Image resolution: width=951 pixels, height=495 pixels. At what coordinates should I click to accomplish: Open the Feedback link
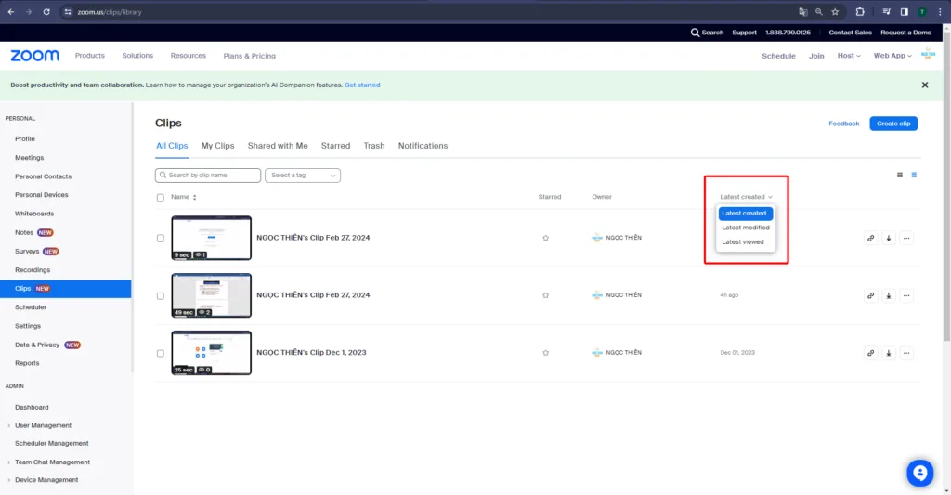coord(843,124)
